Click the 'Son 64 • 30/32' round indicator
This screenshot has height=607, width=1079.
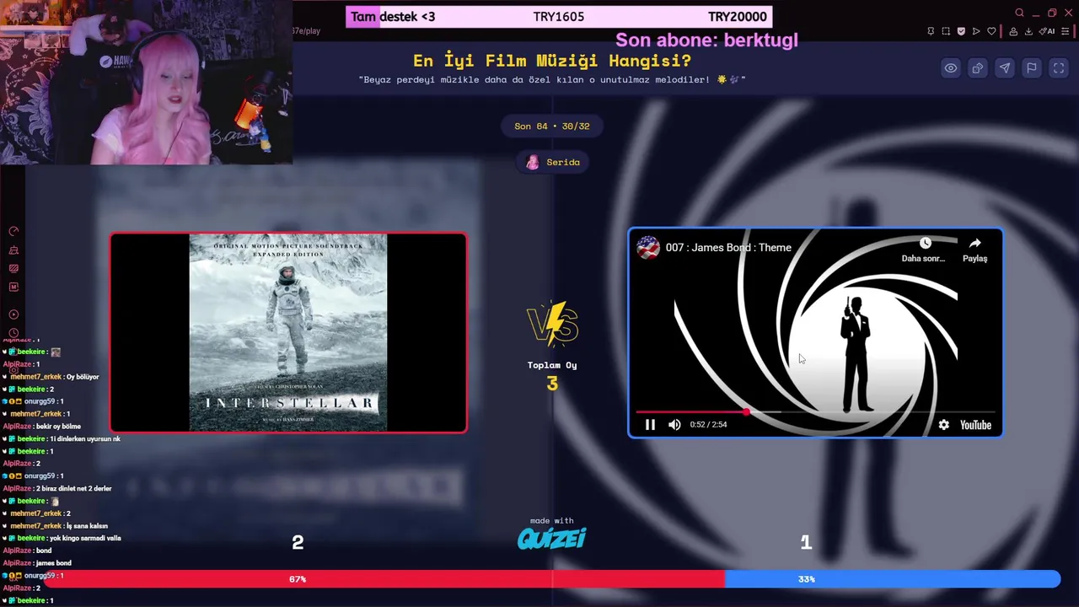[552, 126]
